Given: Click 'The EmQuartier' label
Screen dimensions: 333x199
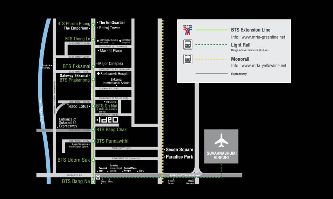Looking at the screenshot, I should coord(112,22).
